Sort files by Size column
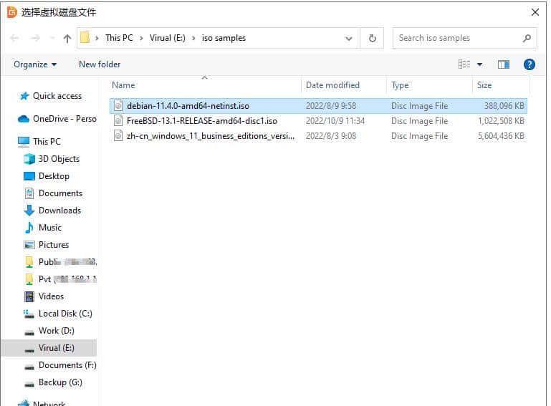Viewport: 551px width, 406px height. 484,85
